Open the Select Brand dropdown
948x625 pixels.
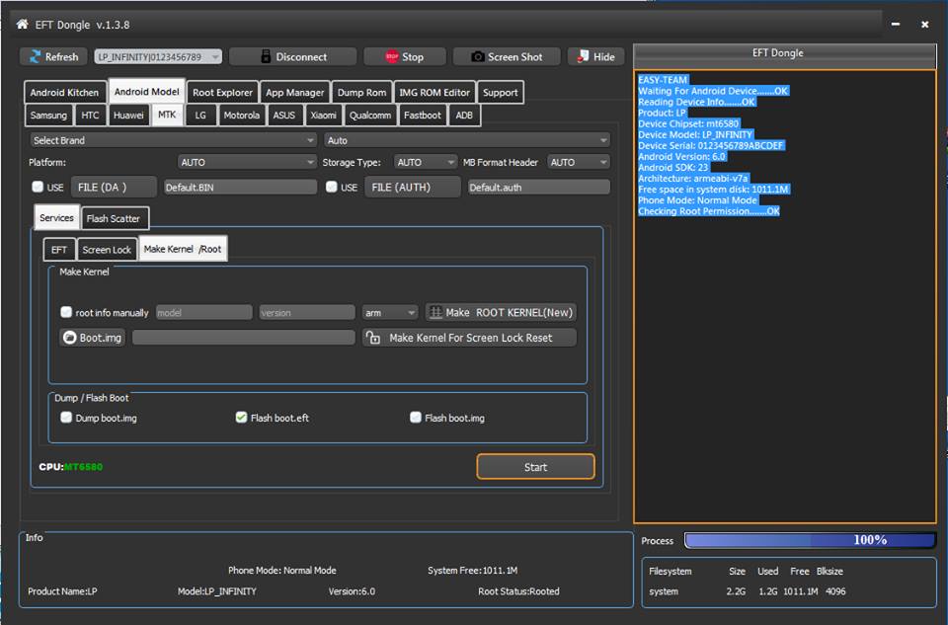point(174,140)
